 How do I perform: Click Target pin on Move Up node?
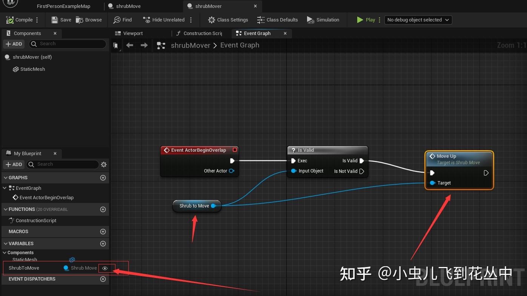pyautogui.click(x=433, y=183)
